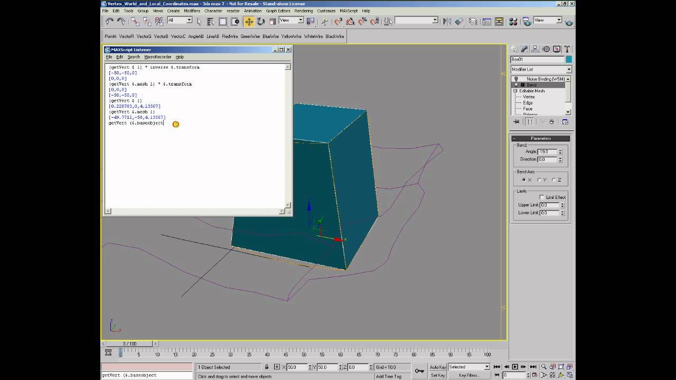Enable the Limit Effect checkbox
Screen dimensions: 676x380
tap(541, 197)
